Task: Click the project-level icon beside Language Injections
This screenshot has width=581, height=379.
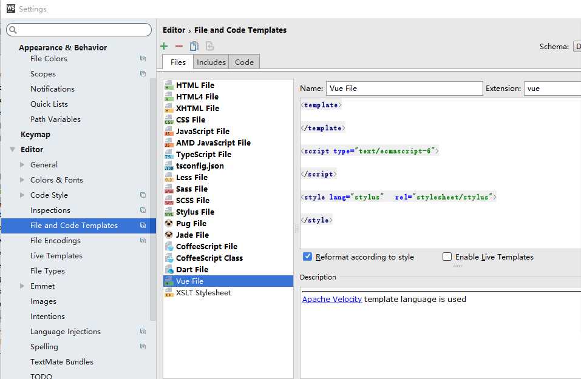Action: point(143,332)
